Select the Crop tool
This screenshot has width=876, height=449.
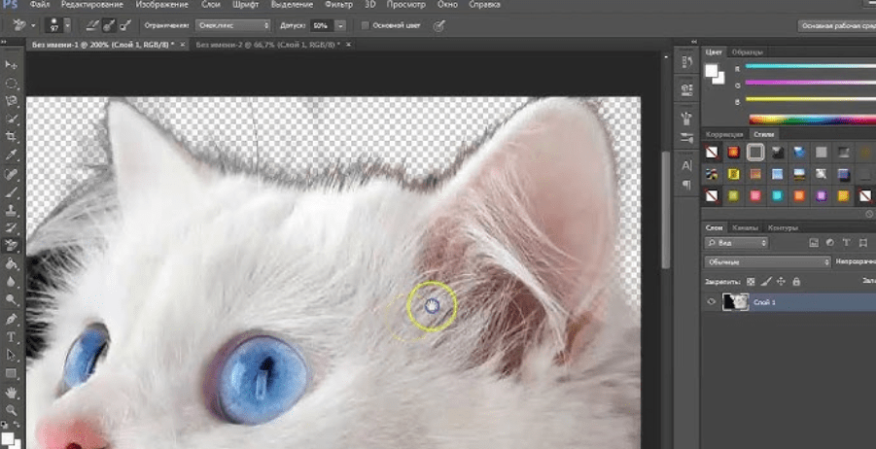[x=11, y=137]
